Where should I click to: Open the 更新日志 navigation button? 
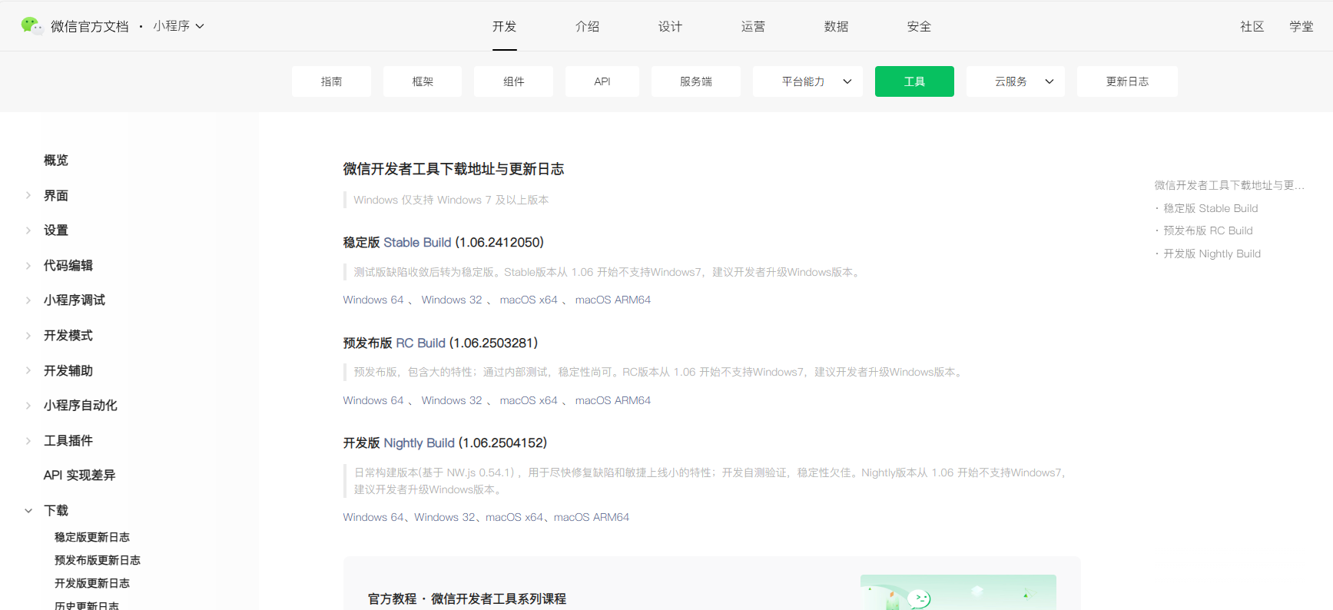point(1127,81)
